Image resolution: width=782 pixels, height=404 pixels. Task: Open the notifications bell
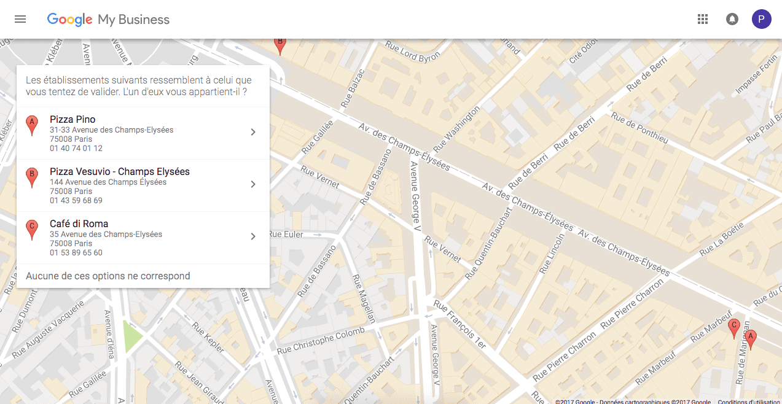732,19
